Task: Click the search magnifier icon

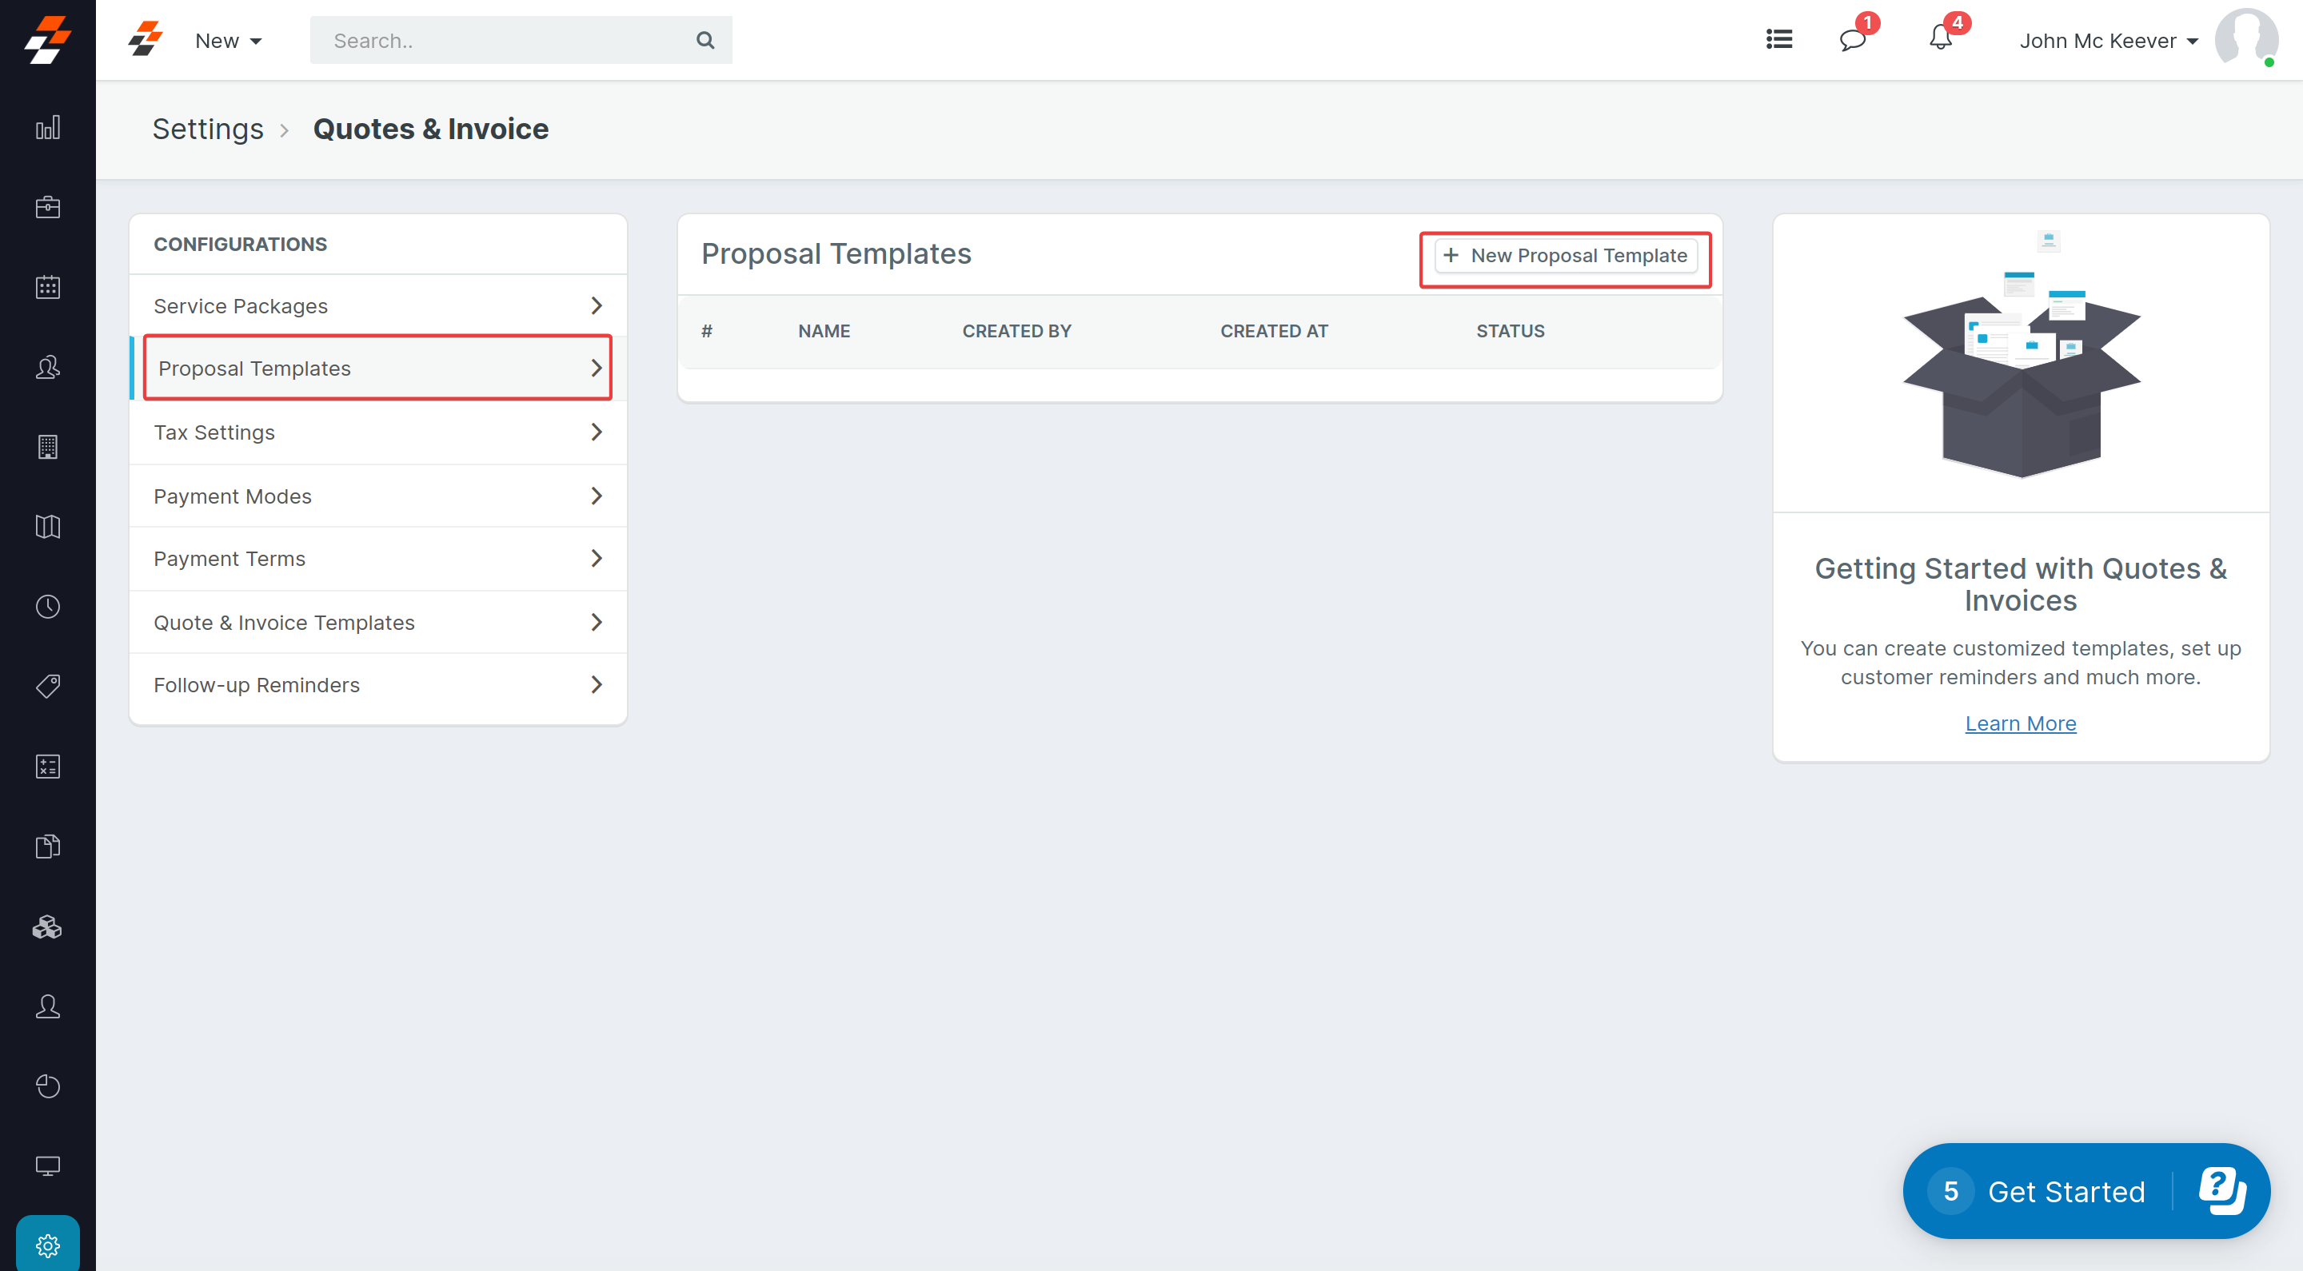Action: point(704,40)
